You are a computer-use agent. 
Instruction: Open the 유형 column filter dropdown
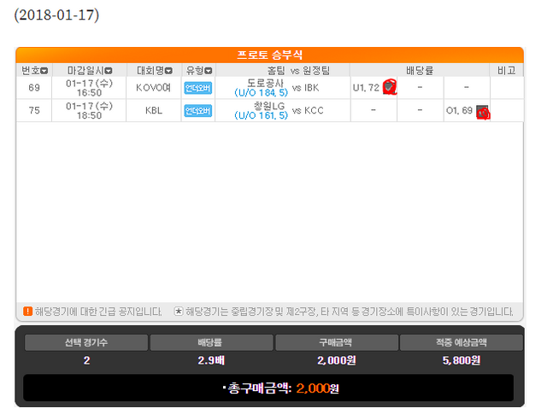pyautogui.click(x=209, y=71)
